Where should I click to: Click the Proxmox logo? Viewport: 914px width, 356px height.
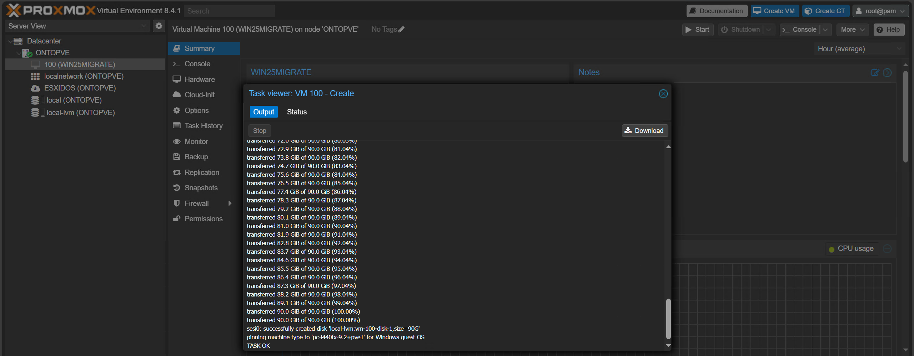[x=51, y=10]
